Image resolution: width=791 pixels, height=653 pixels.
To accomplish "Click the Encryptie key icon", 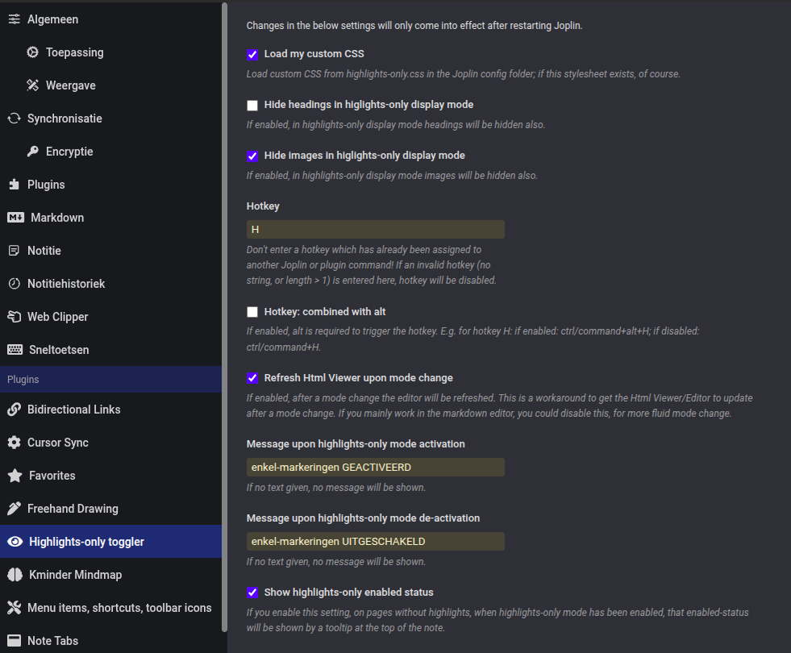I will point(34,152).
